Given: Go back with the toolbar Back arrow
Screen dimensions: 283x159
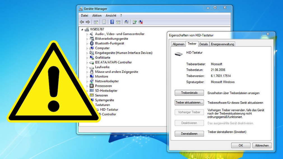Looking at the screenshot, I should (82, 22).
